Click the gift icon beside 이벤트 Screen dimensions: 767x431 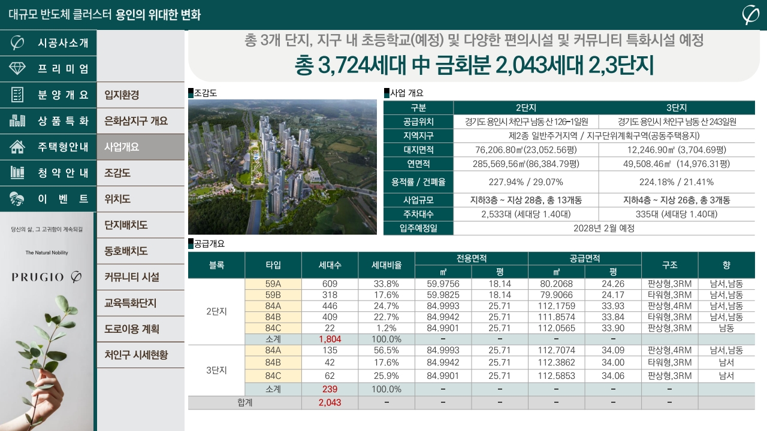(x=17, y=198)
